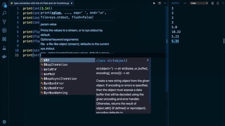
Task: Run the code with the play button
Action: coord(154,3)
